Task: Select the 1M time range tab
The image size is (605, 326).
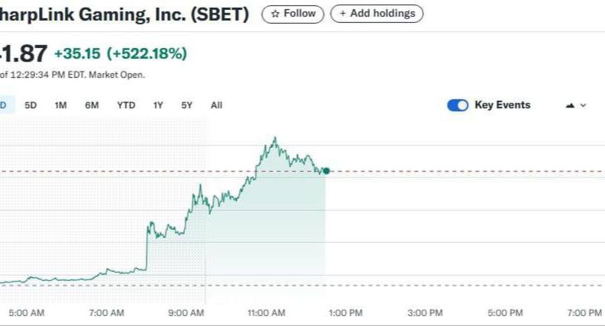Action: 61,105
